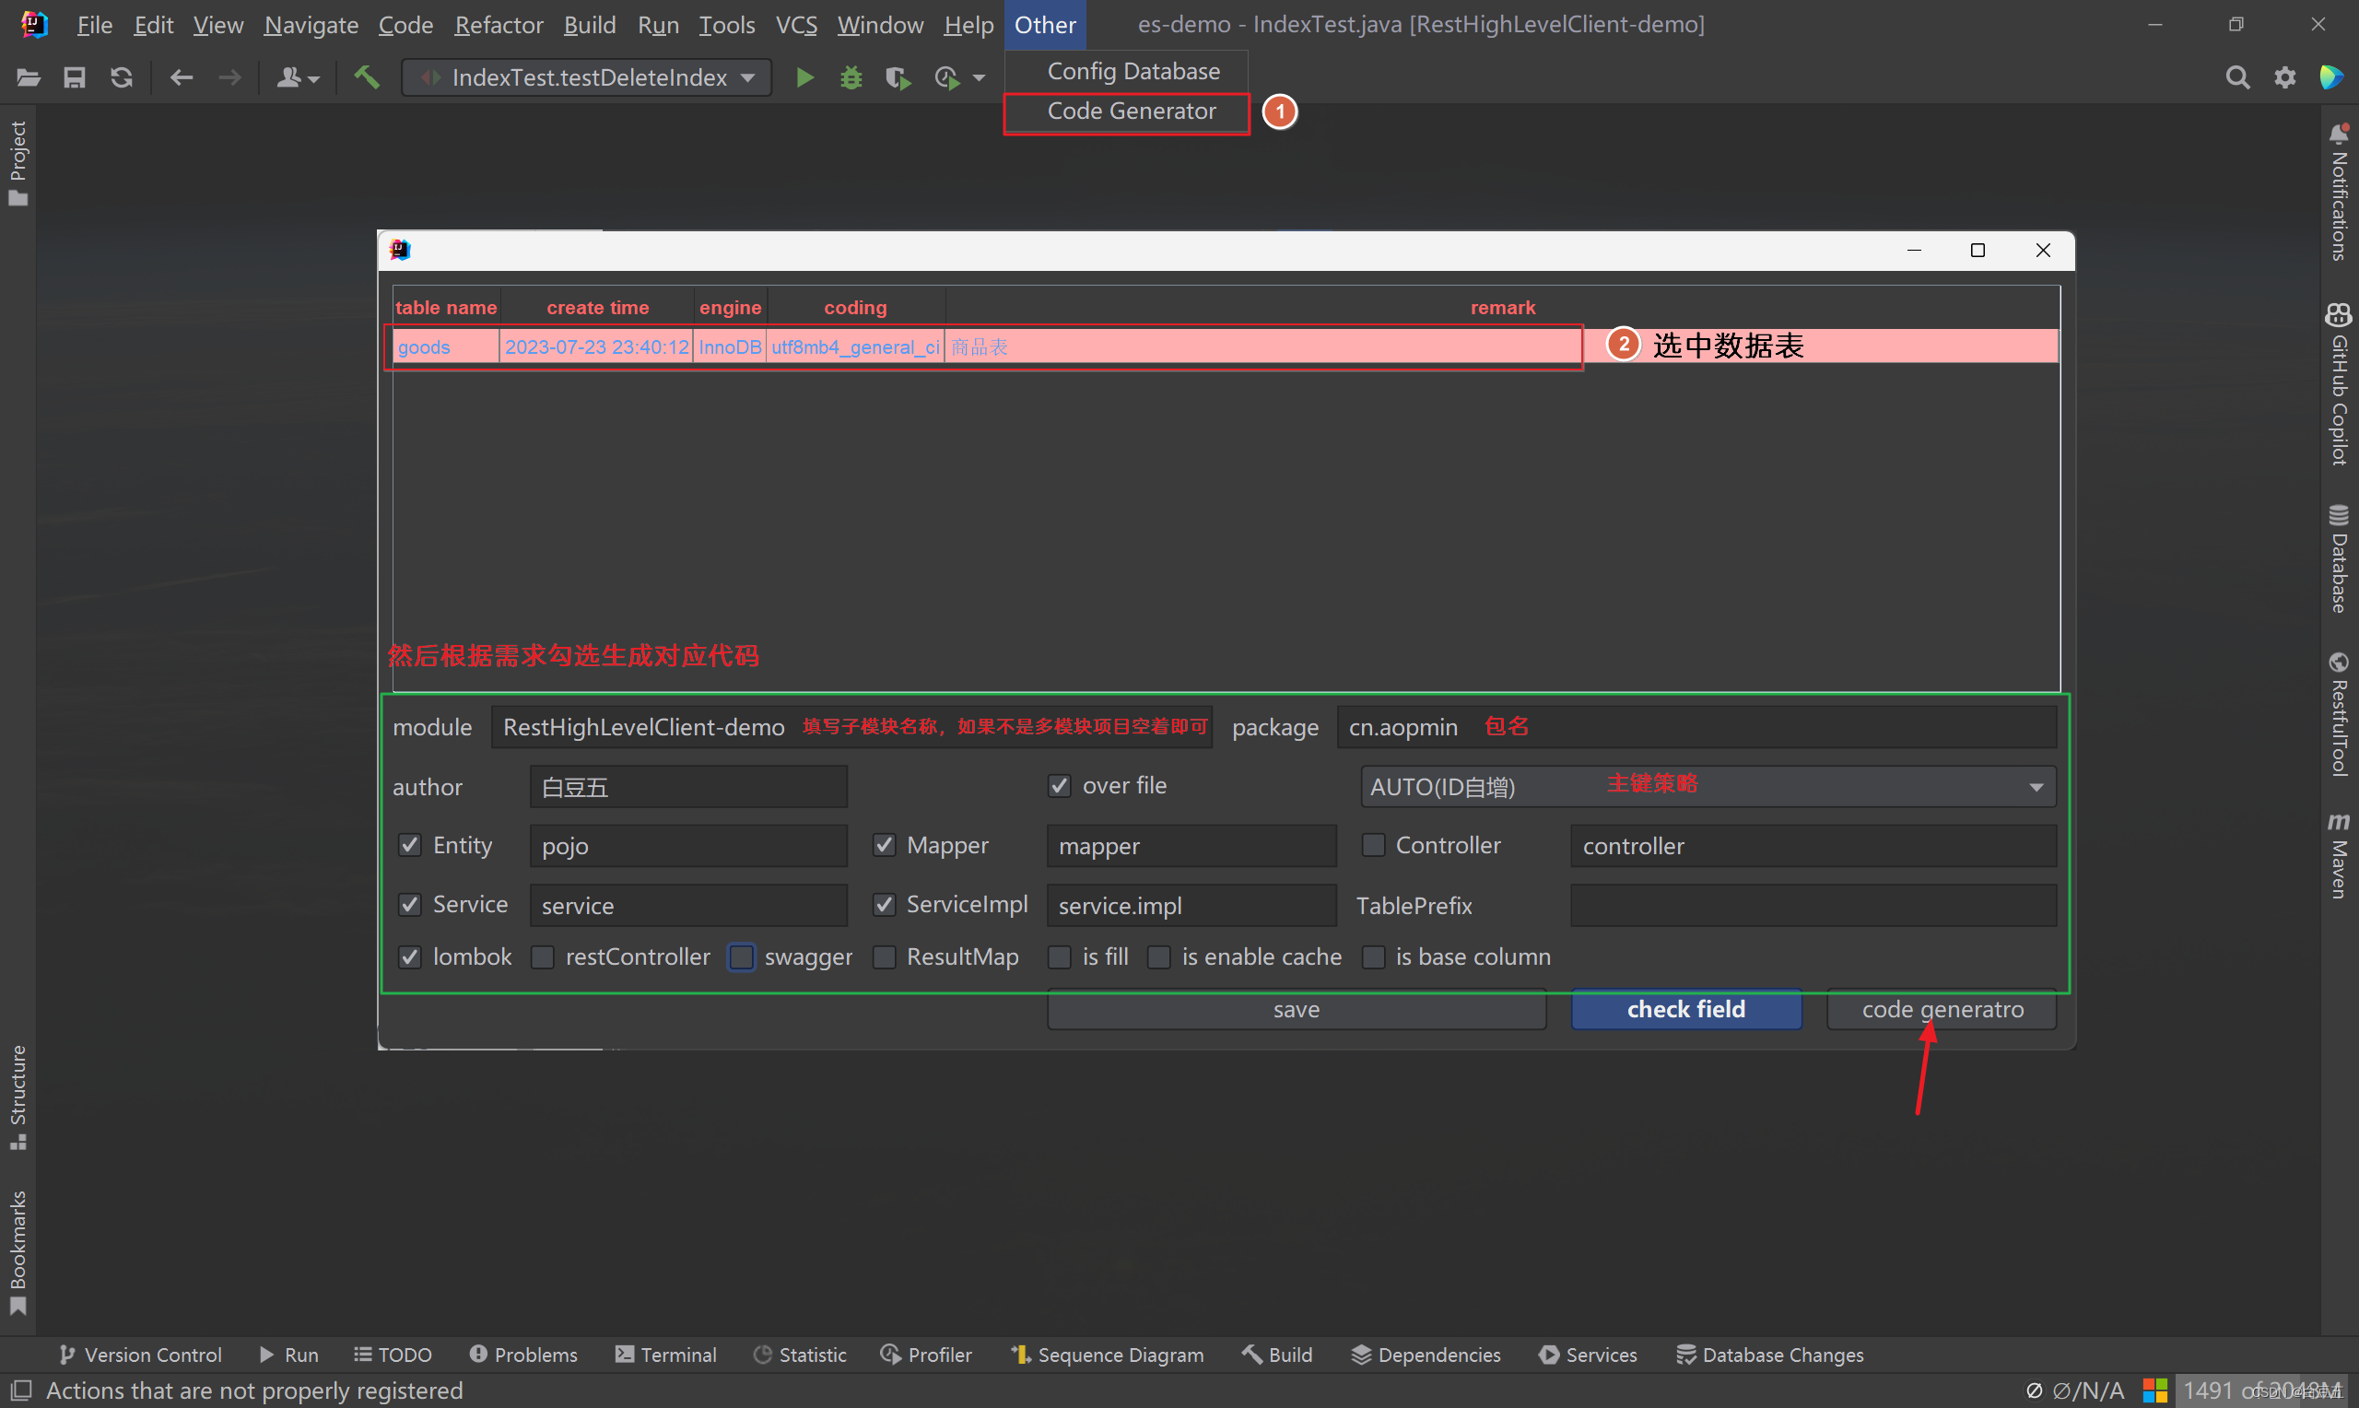Screen dimensions: 2359x1408
Task: Click the Build toolbar icon
Action: [367, 77]
